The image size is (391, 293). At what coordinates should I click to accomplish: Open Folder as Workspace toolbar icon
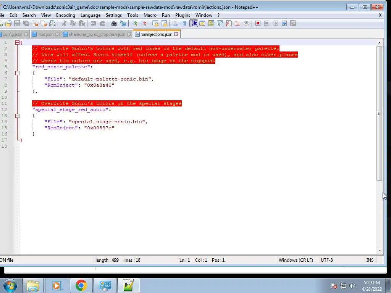tap(238, 23)
